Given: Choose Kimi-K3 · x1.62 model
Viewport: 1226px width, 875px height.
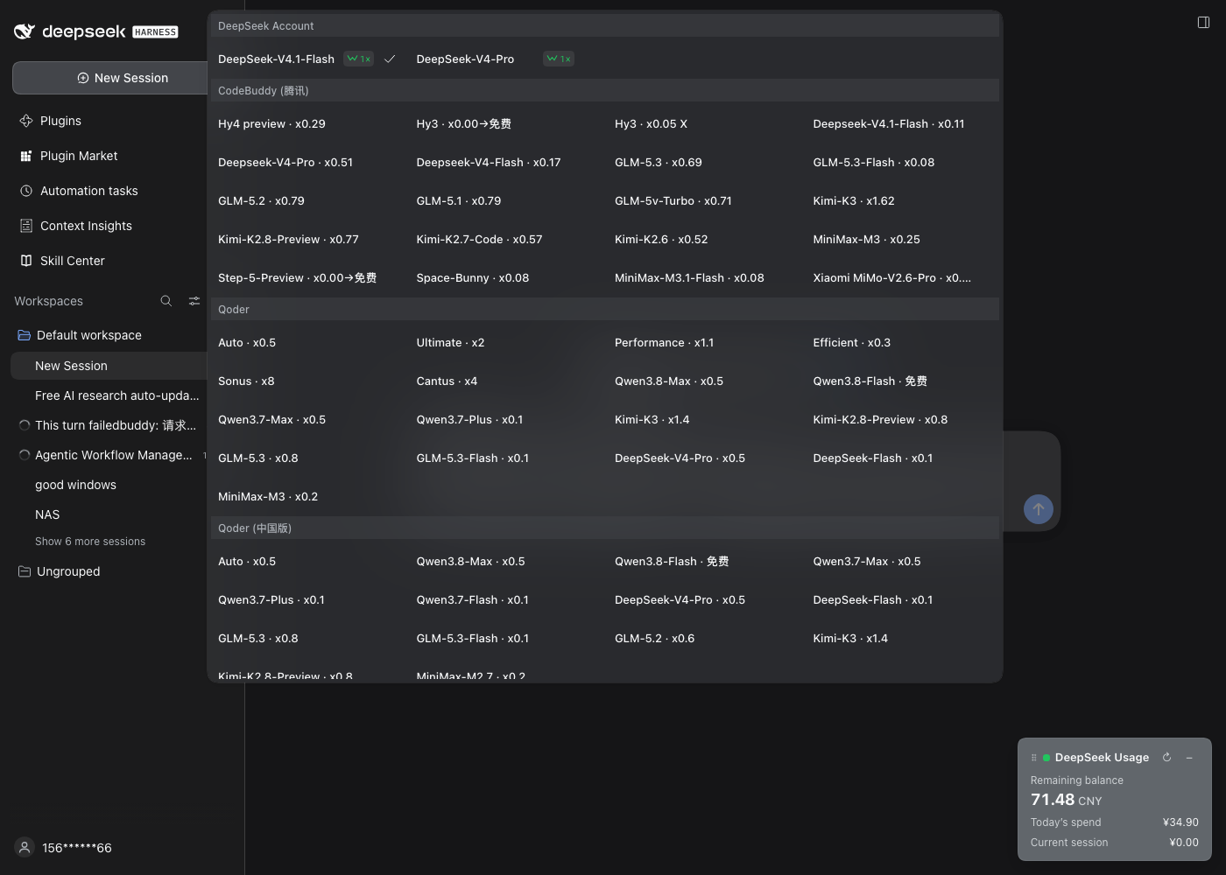Looking at the screenshot, I should pos(854,201).
